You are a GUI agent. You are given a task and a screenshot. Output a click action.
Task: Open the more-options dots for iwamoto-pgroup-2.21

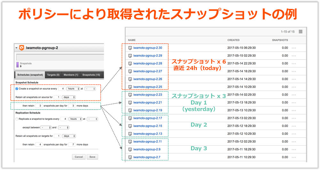294,103
